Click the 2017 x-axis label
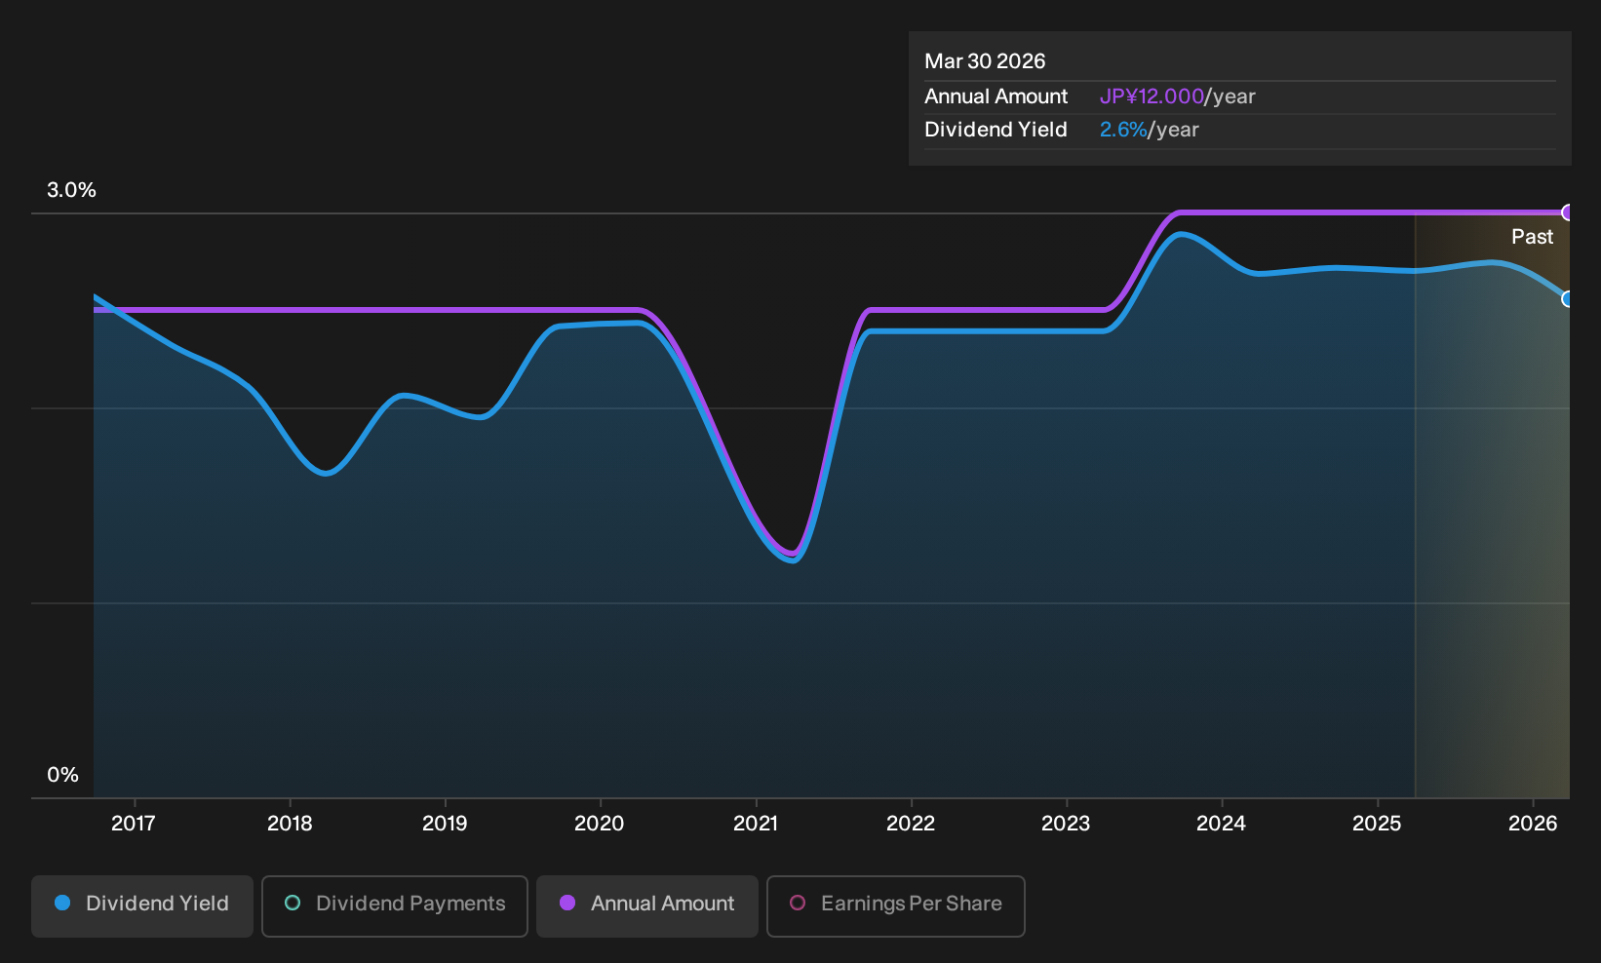 pyautogui.click(x=134, y=824)
